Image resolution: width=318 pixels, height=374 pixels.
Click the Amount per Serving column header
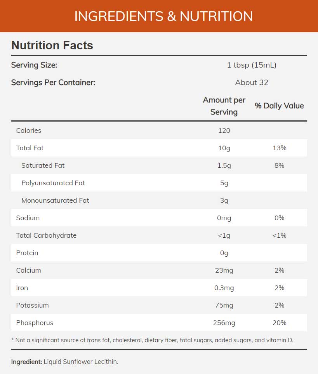pos(224,106)
